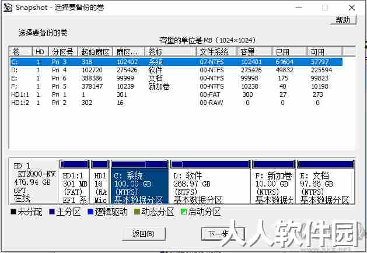
Task: Click the 99998 capacity value for E:
Action: [x=249, y=78]
